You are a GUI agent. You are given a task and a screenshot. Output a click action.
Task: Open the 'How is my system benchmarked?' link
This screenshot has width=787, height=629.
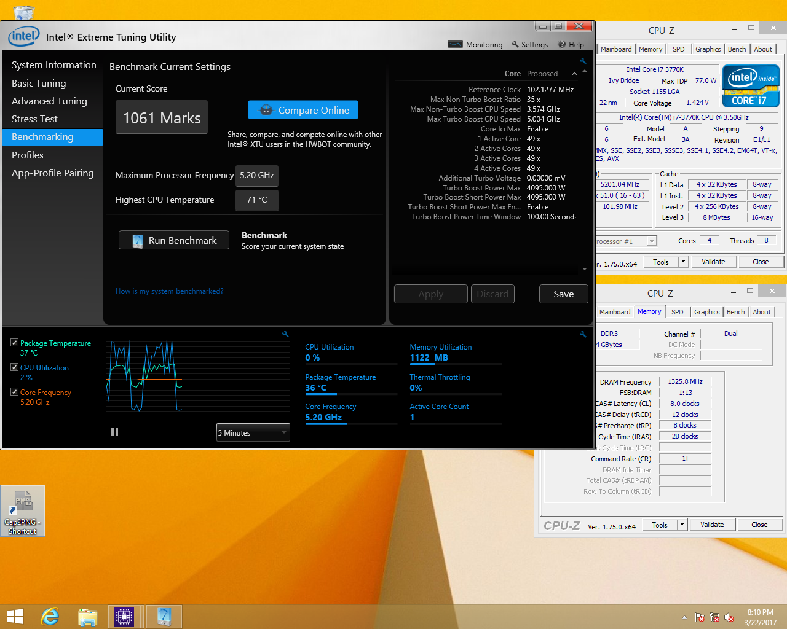coord(170,291)
